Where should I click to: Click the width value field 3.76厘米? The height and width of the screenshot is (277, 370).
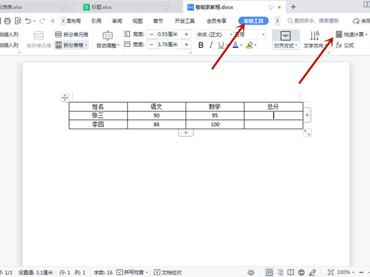point(168,44)
